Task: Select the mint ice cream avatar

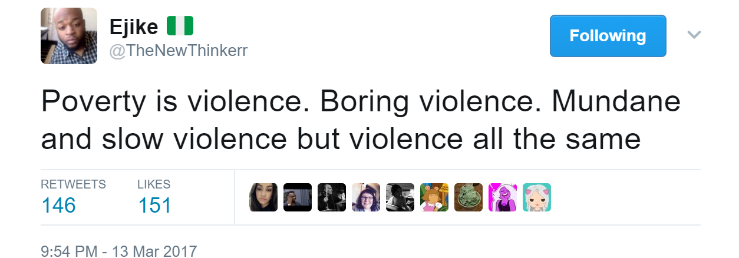Action: click(469, 197)
